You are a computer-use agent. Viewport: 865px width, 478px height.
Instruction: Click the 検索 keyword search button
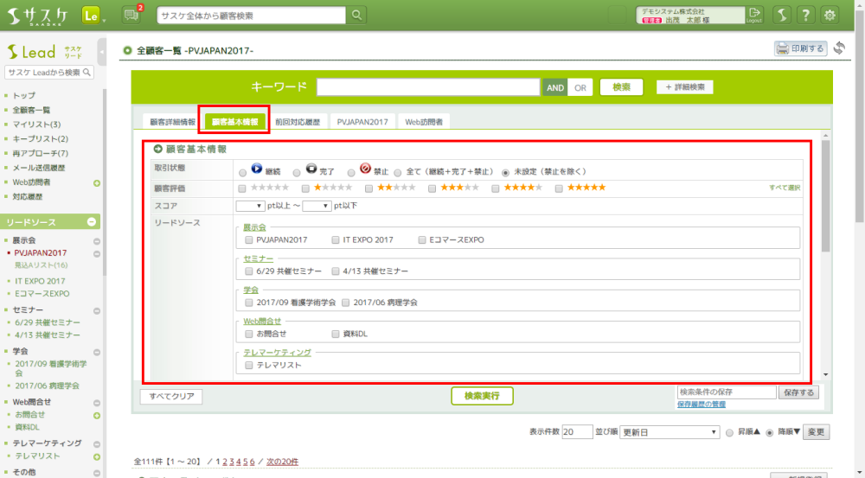621,87
